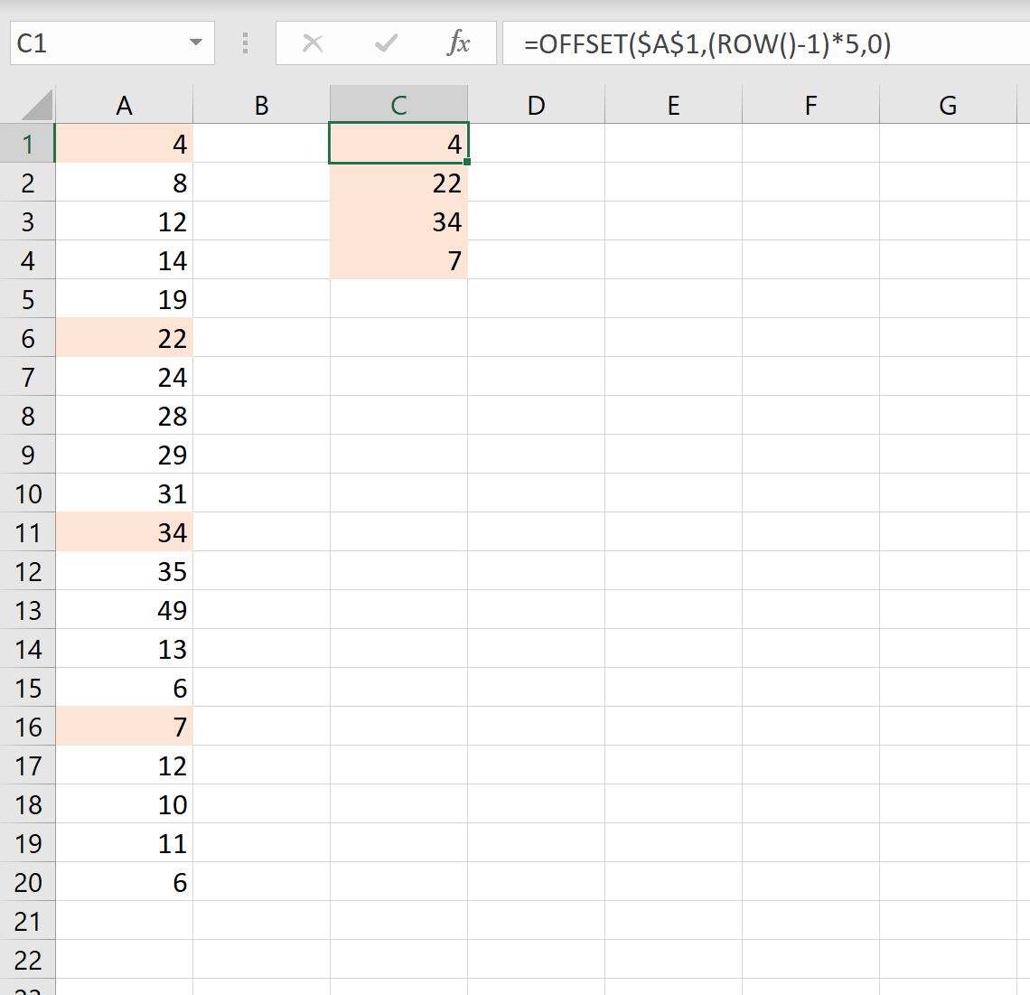Click cell A16 containing 7
Screen dimensions: 1030x995
point(124,727)
